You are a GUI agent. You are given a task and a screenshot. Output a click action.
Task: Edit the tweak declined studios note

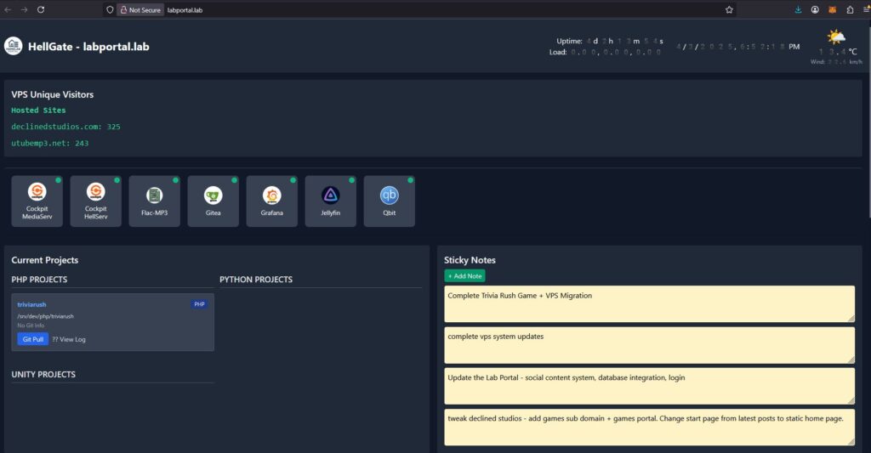click(649, 427)
